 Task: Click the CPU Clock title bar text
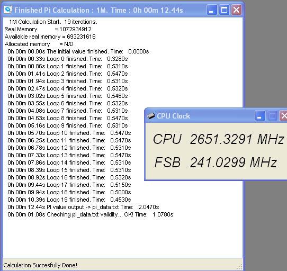pyautogui.click(x=173, y=116)
